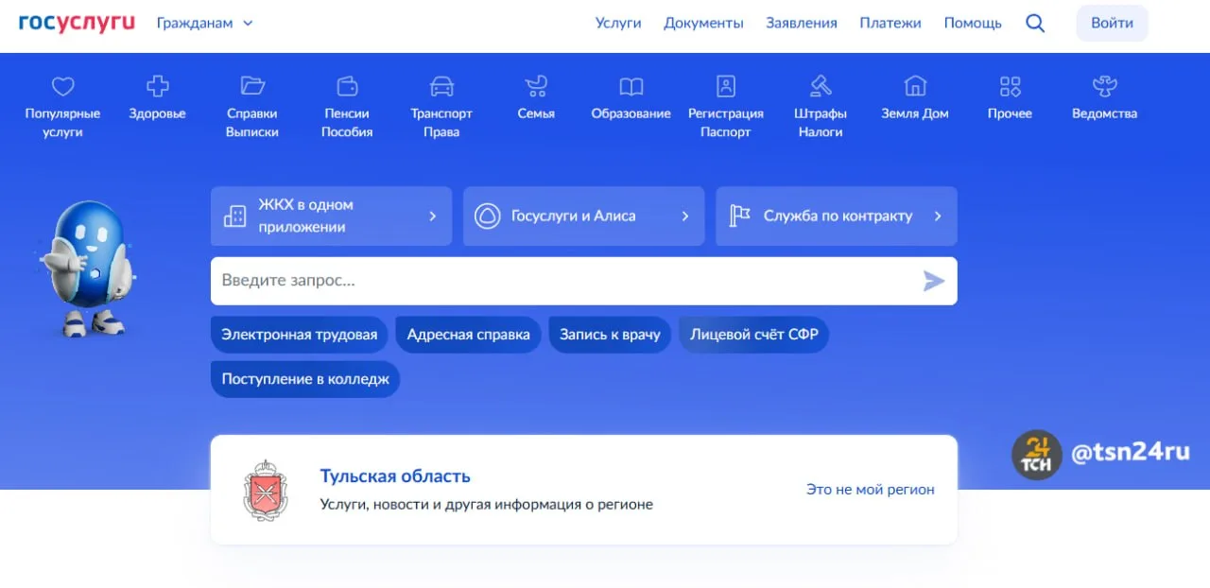Click the chevron on Госуслуги и Алиса

[685, 216]
